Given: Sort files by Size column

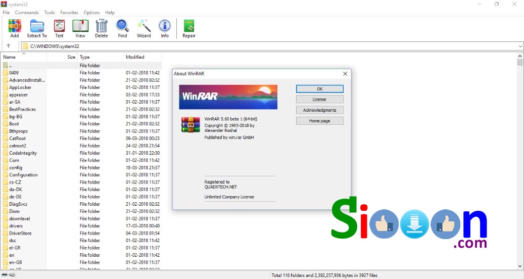Looking at the screenshot, I should click(x=62, y=57).
